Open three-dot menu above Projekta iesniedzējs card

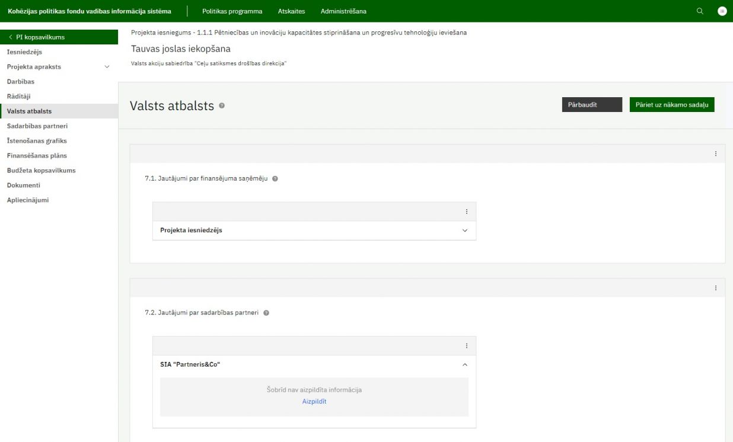[x=466, y=212]
